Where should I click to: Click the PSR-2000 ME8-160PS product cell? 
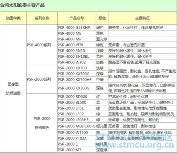pyautogui.click(x=77, y=126)
